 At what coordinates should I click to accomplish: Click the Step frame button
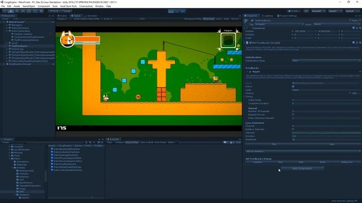183,11
